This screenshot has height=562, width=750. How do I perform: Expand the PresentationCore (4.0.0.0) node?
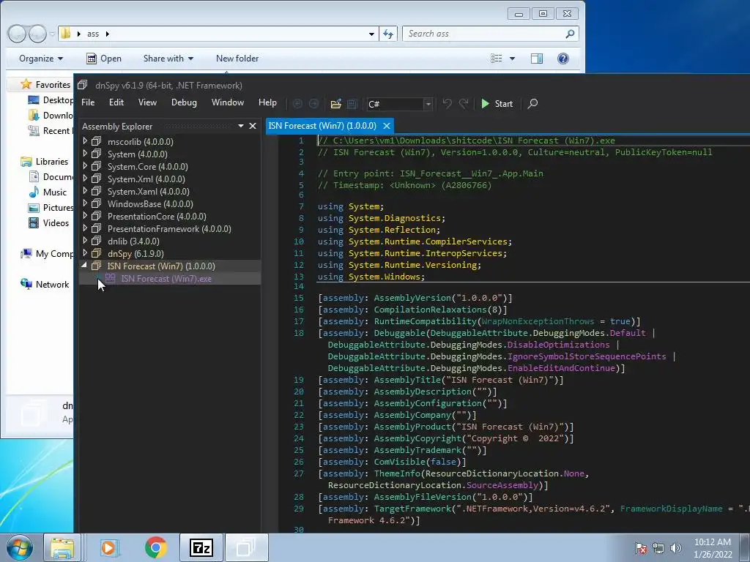pos(85,216)
